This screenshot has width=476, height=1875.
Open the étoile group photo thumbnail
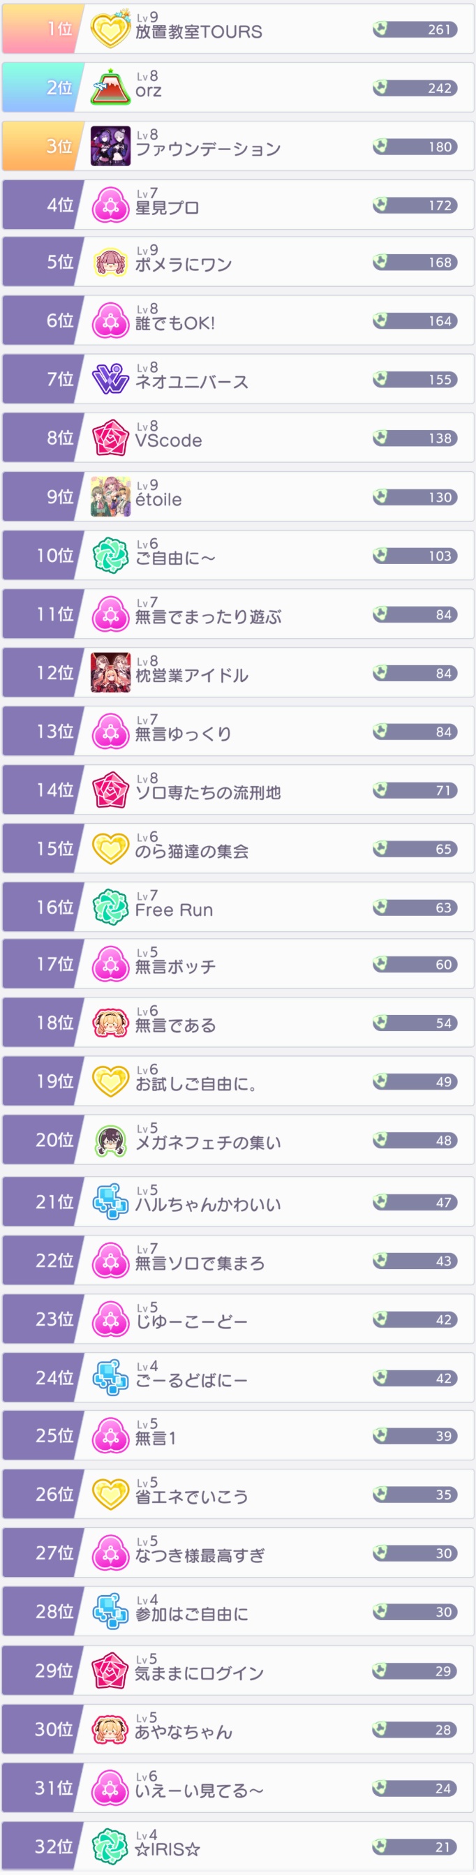(x=110, y=497)
